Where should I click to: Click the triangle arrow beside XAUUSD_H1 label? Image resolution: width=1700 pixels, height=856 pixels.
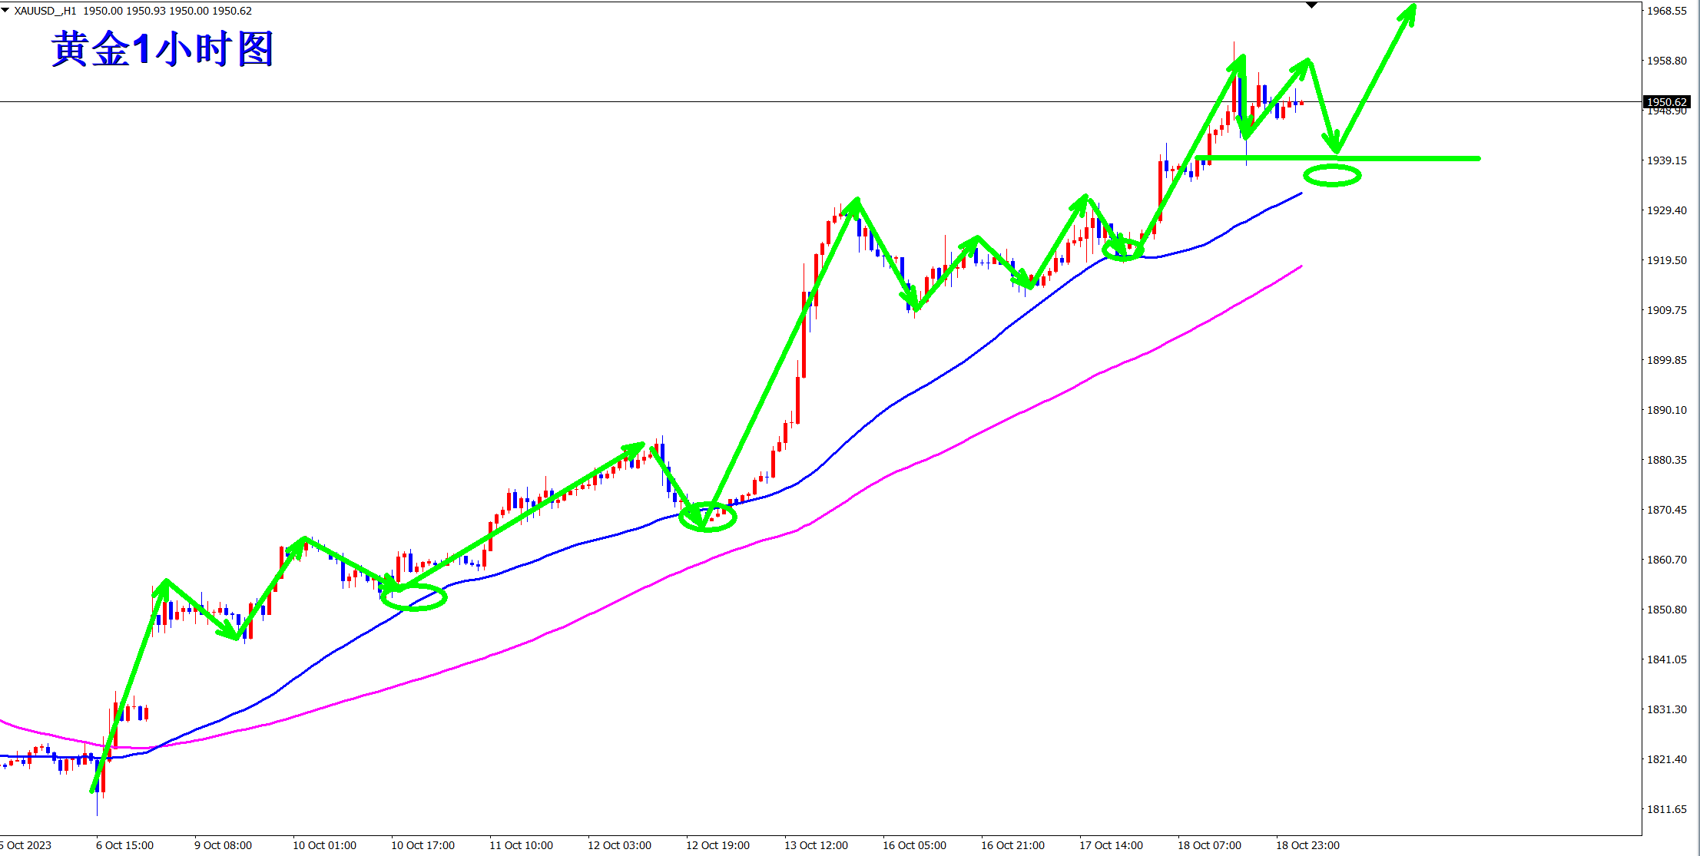pyautogui.click(x=5, y=10)
